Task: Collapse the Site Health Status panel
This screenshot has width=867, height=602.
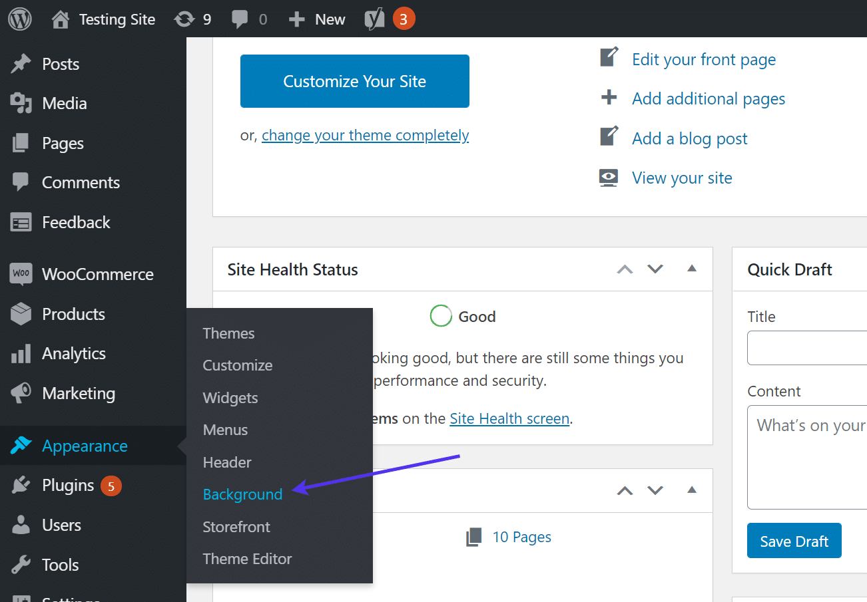Action: coord(691,269)
